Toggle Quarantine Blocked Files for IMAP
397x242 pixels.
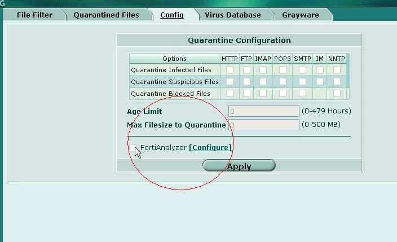click(263, 94)
